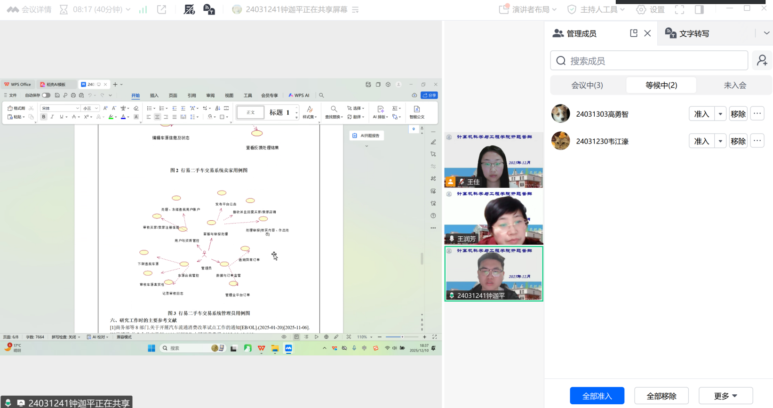
Task: Open the text transcription panel icon
Action: pyautogui.click(x=670, y=33)
